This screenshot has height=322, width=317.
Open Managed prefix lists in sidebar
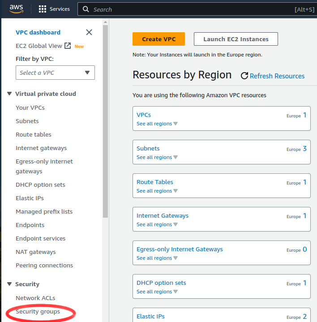tap(44, 211)
